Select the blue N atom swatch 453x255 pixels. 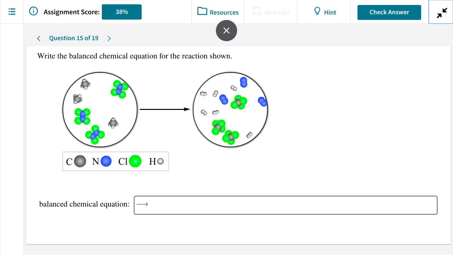coord(105,161)
